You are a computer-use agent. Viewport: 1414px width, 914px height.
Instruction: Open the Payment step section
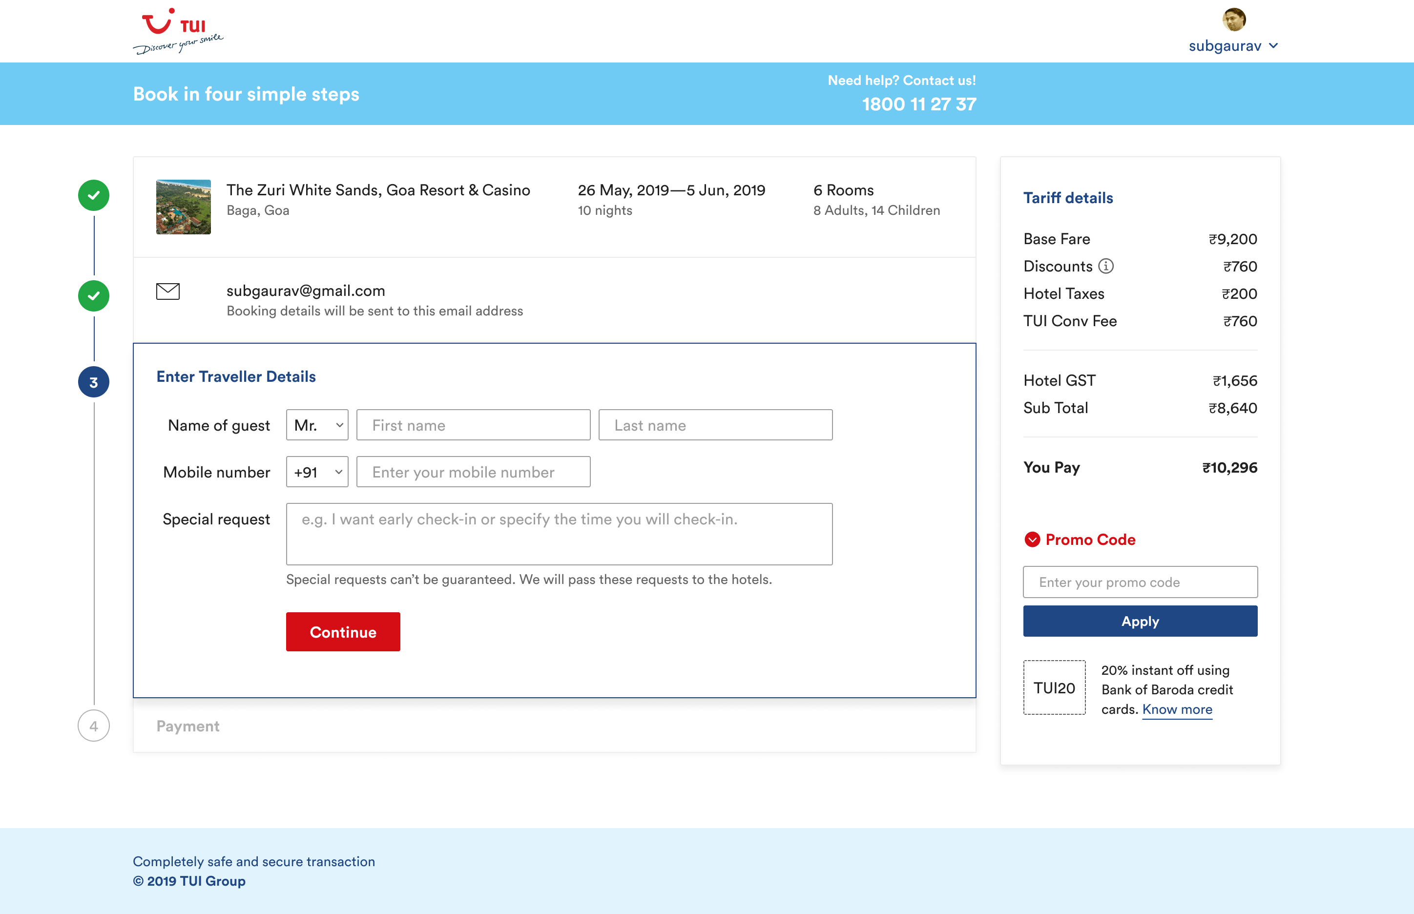[187, 726]
